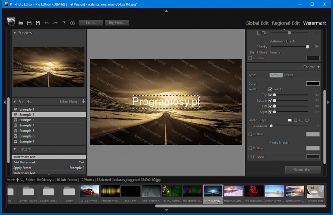Screen dimensions: 333x215
Task: Click the Batch... button
Action: click(x=91, y=22)
